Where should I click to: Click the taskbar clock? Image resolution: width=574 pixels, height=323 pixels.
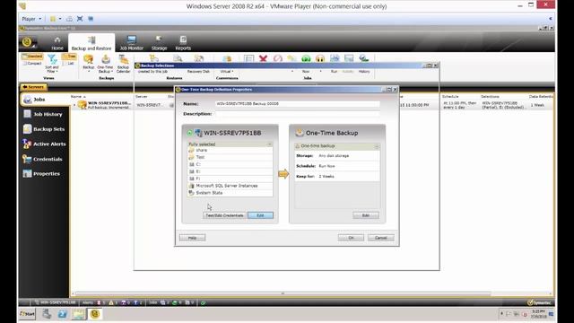[538, 314]
